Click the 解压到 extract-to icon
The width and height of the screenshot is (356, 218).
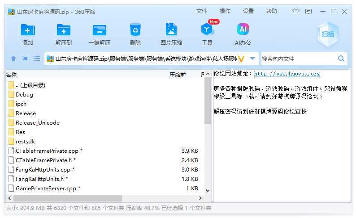63,30
